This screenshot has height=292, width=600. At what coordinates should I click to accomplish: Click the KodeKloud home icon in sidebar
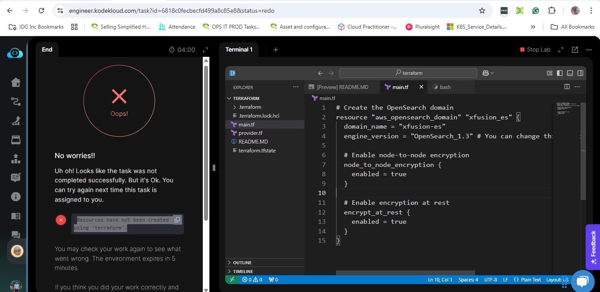15,82
